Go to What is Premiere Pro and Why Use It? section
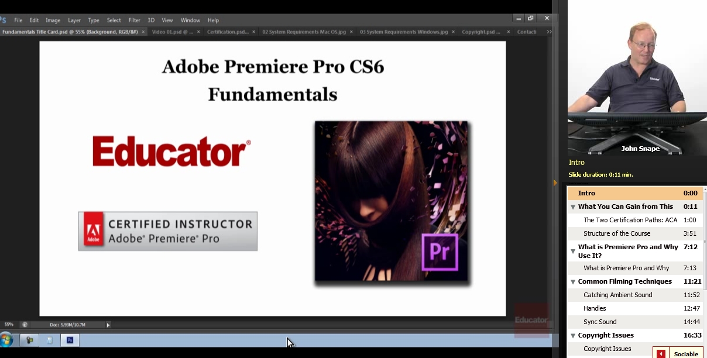 [x=628, y=251]
